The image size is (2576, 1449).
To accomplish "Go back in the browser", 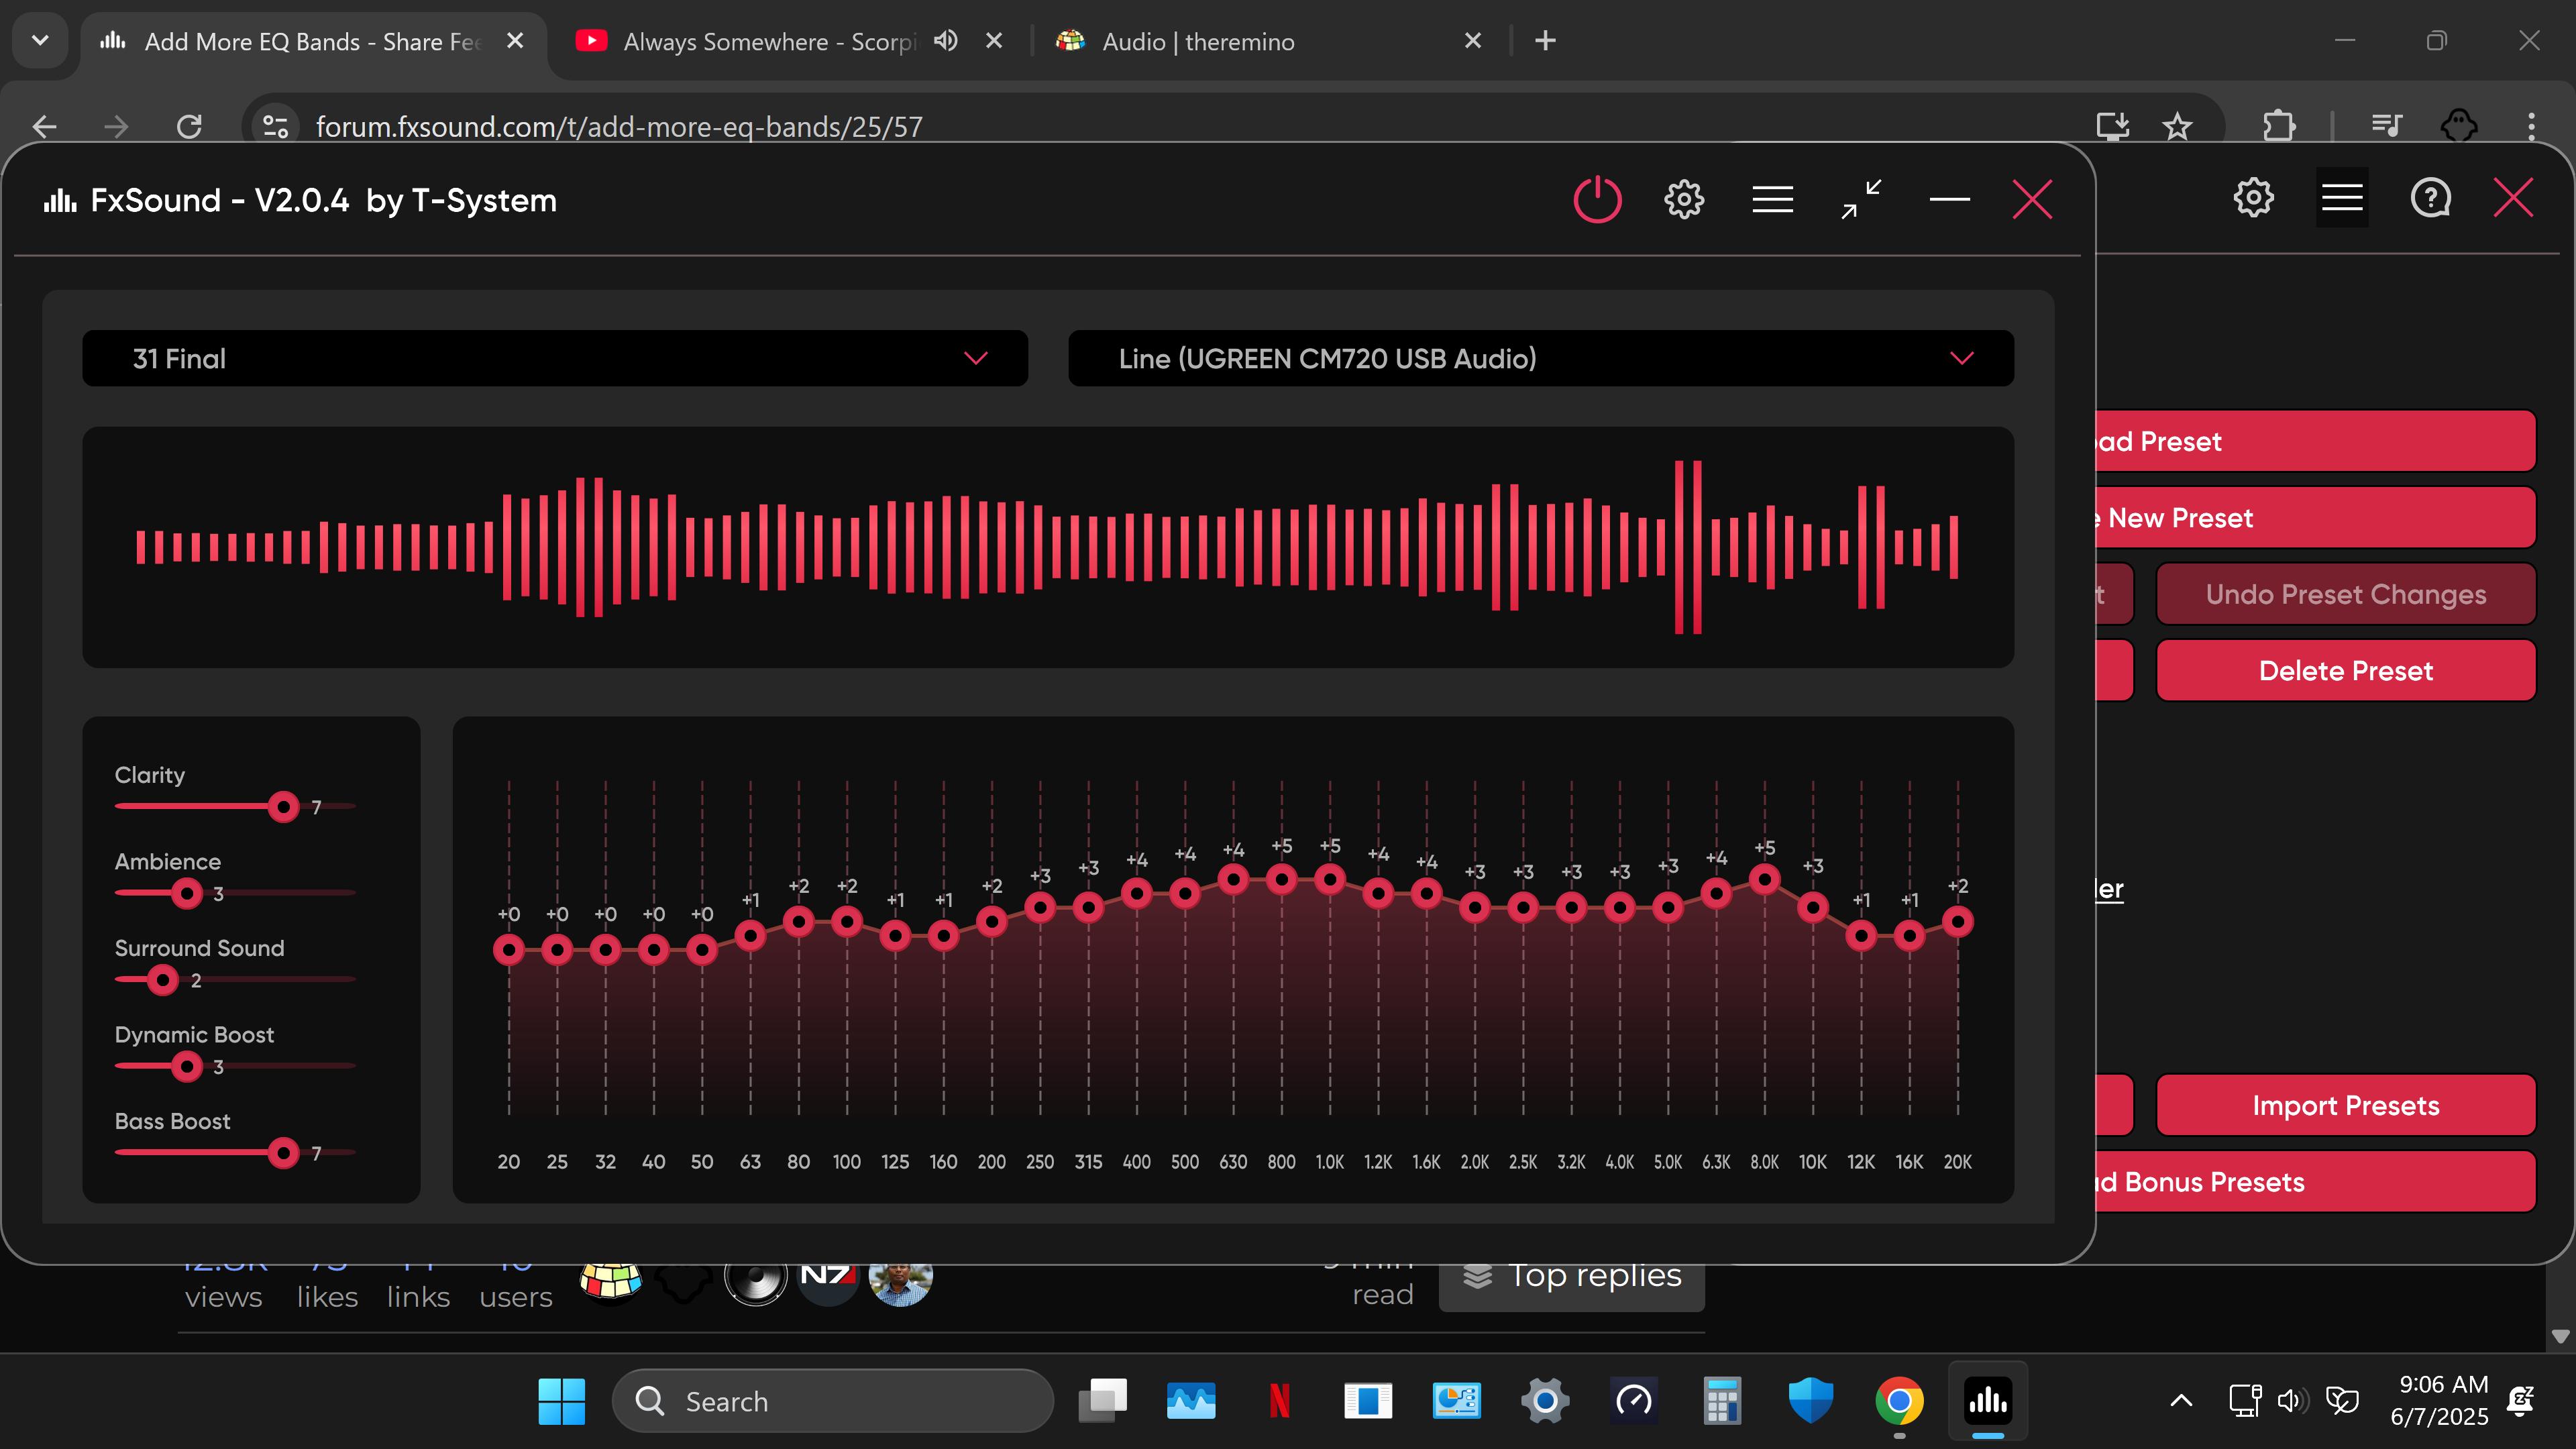I will pyautogui.click(x=45, y=127).
